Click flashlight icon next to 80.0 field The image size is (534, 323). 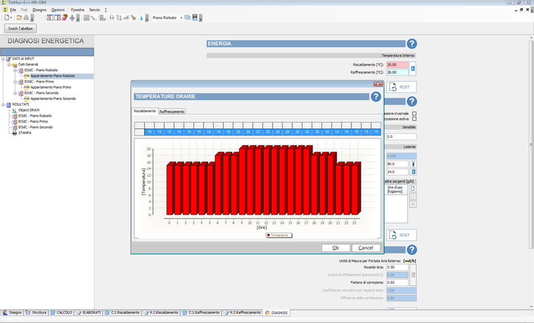click(x=413, y=164)
